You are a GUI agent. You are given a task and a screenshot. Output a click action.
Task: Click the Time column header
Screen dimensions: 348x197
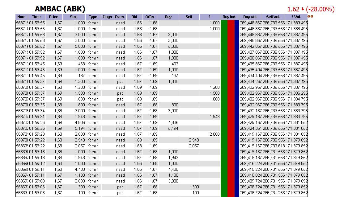[36, 17]
